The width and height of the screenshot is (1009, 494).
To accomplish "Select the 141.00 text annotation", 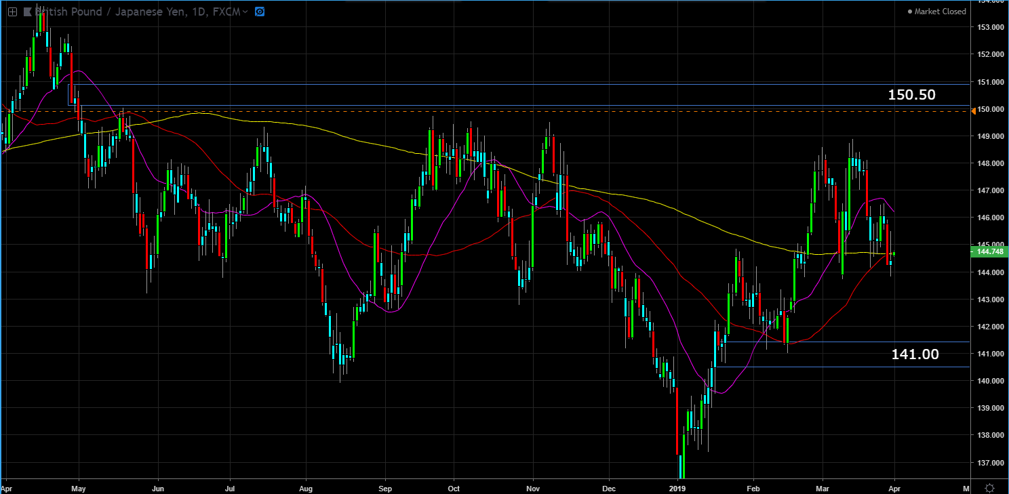I will 915,354.
